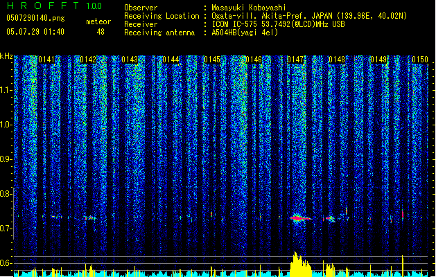This screenshot has height=277, width=436.
Task: Click the 0.6 kHz axis label
Action: click(6, 263)
